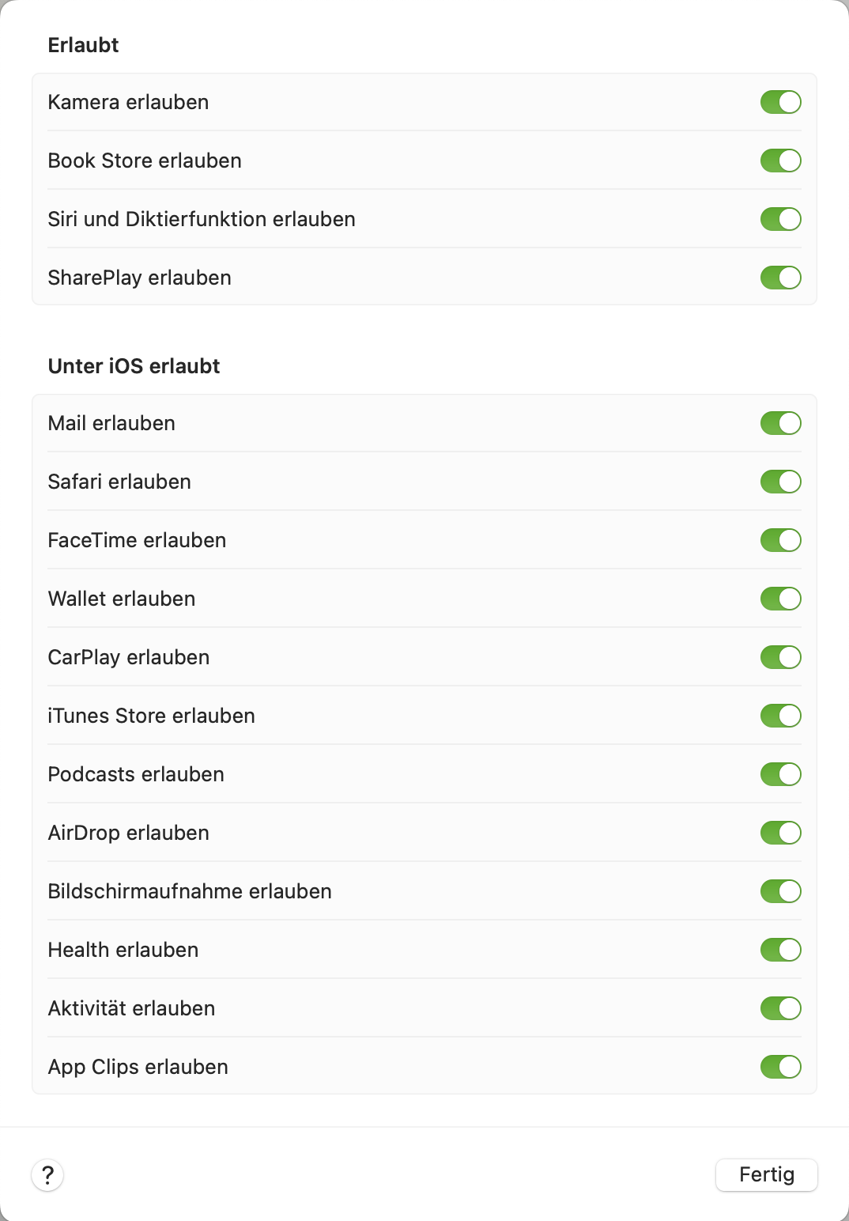The image size is (849, 1221).
Task: Disable the Mail erlauben toggle
Action: point(780,423)
